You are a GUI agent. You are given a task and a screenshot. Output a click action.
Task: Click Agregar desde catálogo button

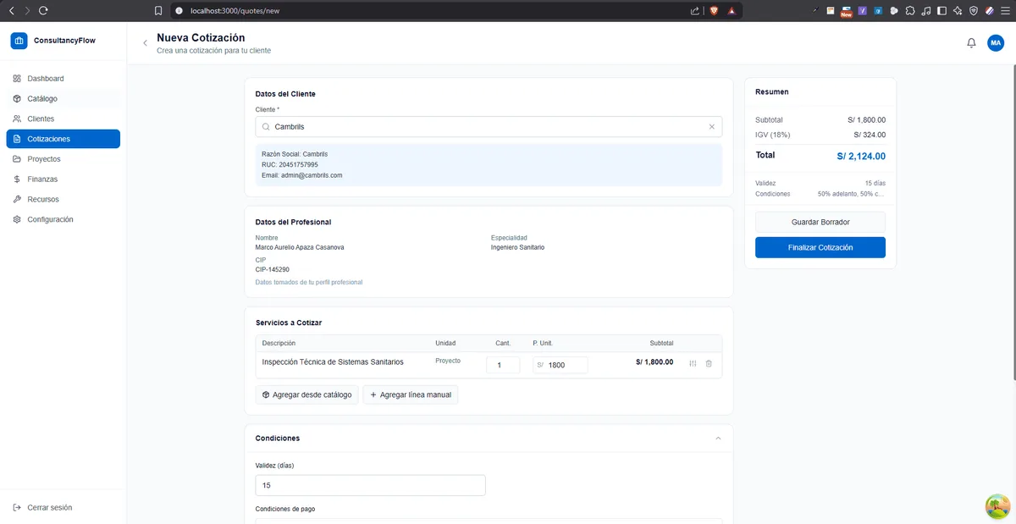pos(306,394)
